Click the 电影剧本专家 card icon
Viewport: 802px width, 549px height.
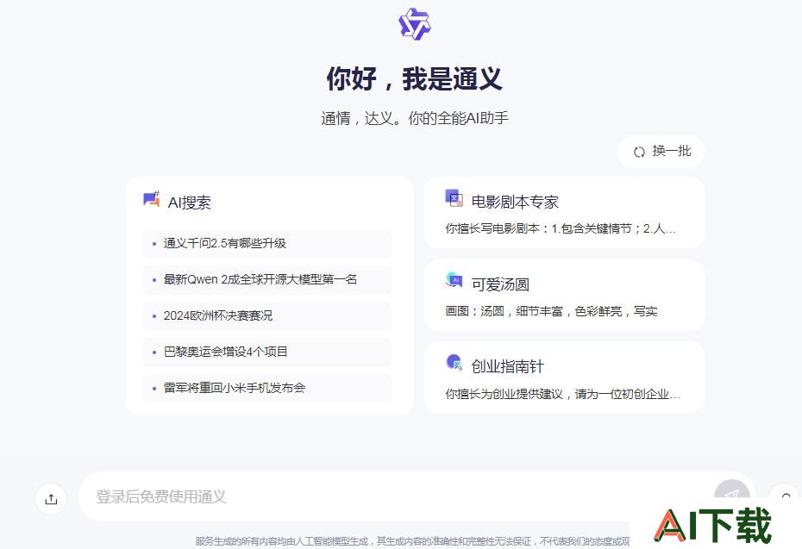click(x=454, y=198)
